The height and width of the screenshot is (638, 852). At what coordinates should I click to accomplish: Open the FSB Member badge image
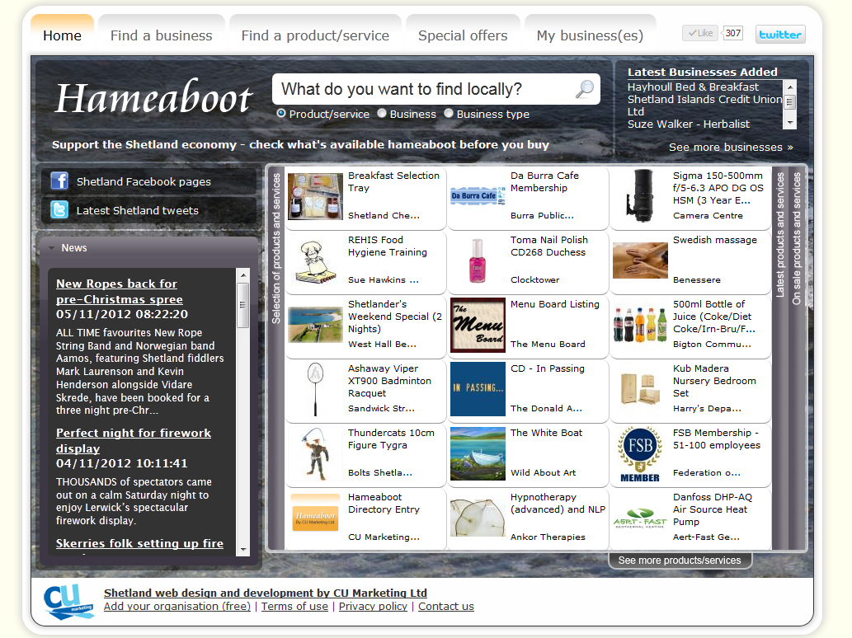click(x=640, y=454)
